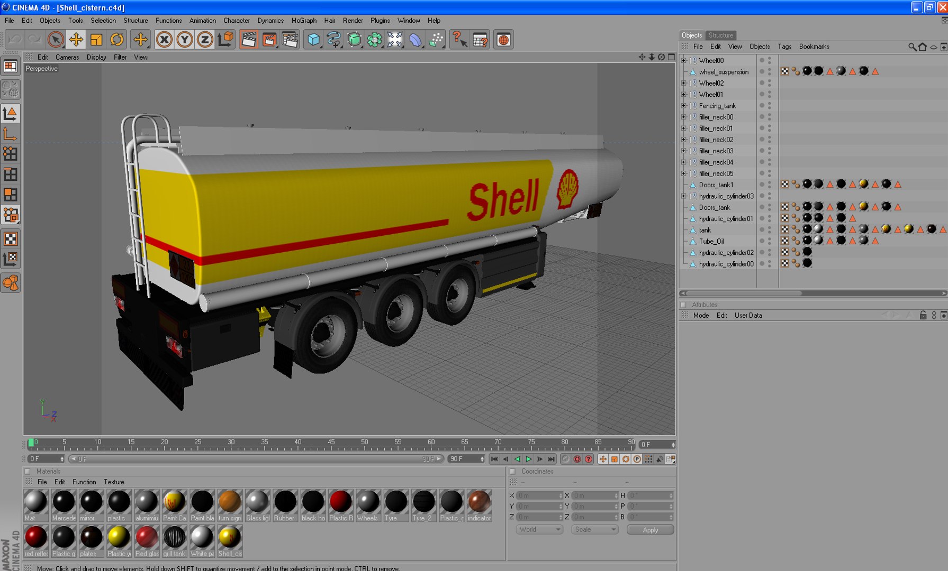Switch to Polygons mode in left sidebar

(11, 195)
